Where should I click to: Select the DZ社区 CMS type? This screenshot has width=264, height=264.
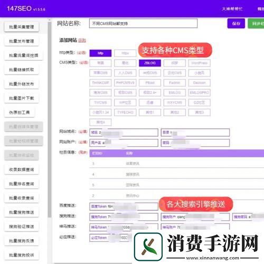200,102
